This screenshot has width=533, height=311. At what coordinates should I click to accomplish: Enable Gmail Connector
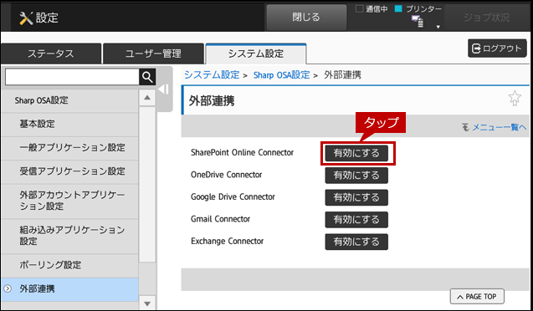point(356,220)
